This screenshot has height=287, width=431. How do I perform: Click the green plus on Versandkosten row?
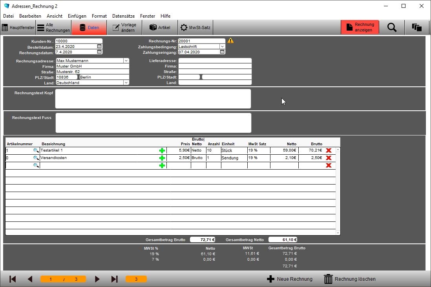162,158
